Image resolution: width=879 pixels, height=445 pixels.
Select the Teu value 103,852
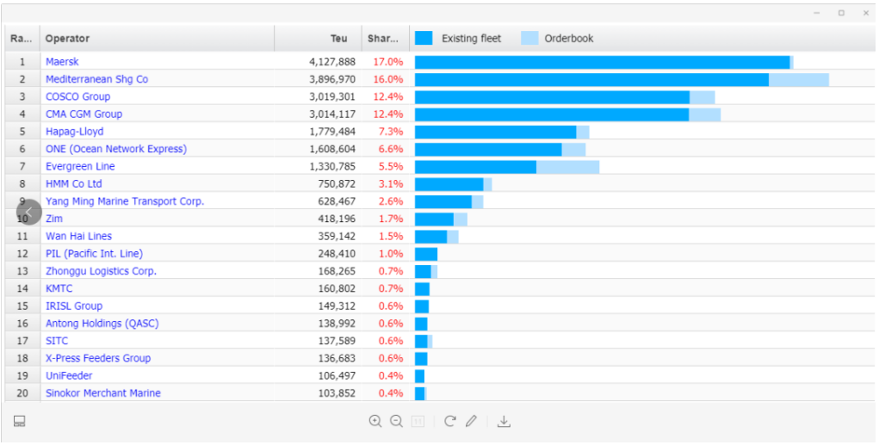[x=337, y=392]
